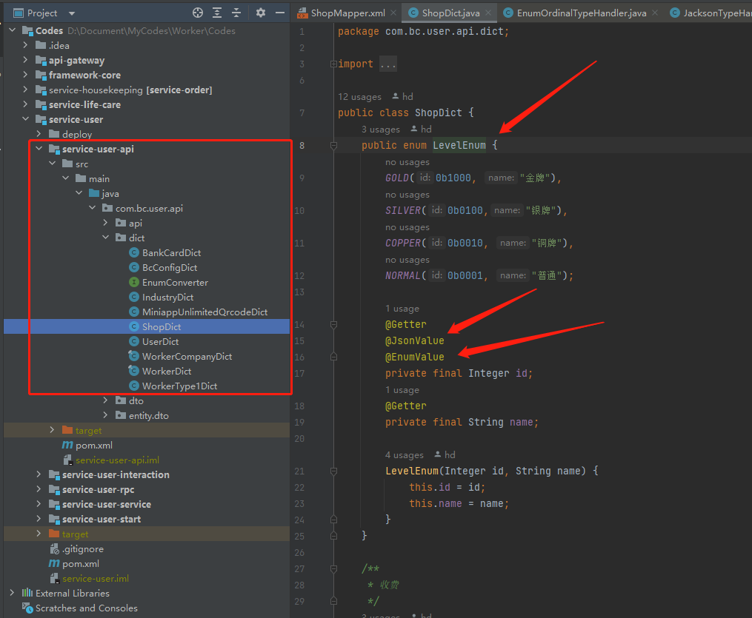Close the EnumOrdinalTypeHandler.java tab

pos(655,13)
